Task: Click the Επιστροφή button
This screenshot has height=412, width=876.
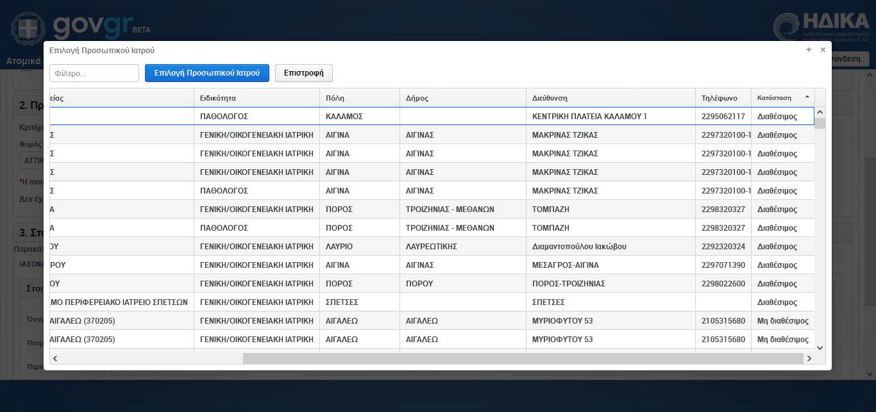Action: coord(303,73)
